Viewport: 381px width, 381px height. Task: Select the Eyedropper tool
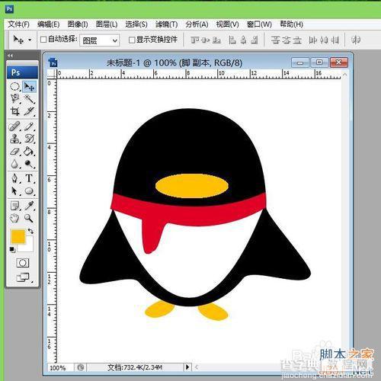click(x=29, y=206)
